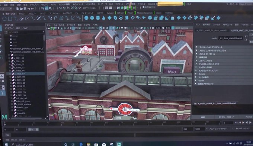Open the Arnold shelf tab

110,13
